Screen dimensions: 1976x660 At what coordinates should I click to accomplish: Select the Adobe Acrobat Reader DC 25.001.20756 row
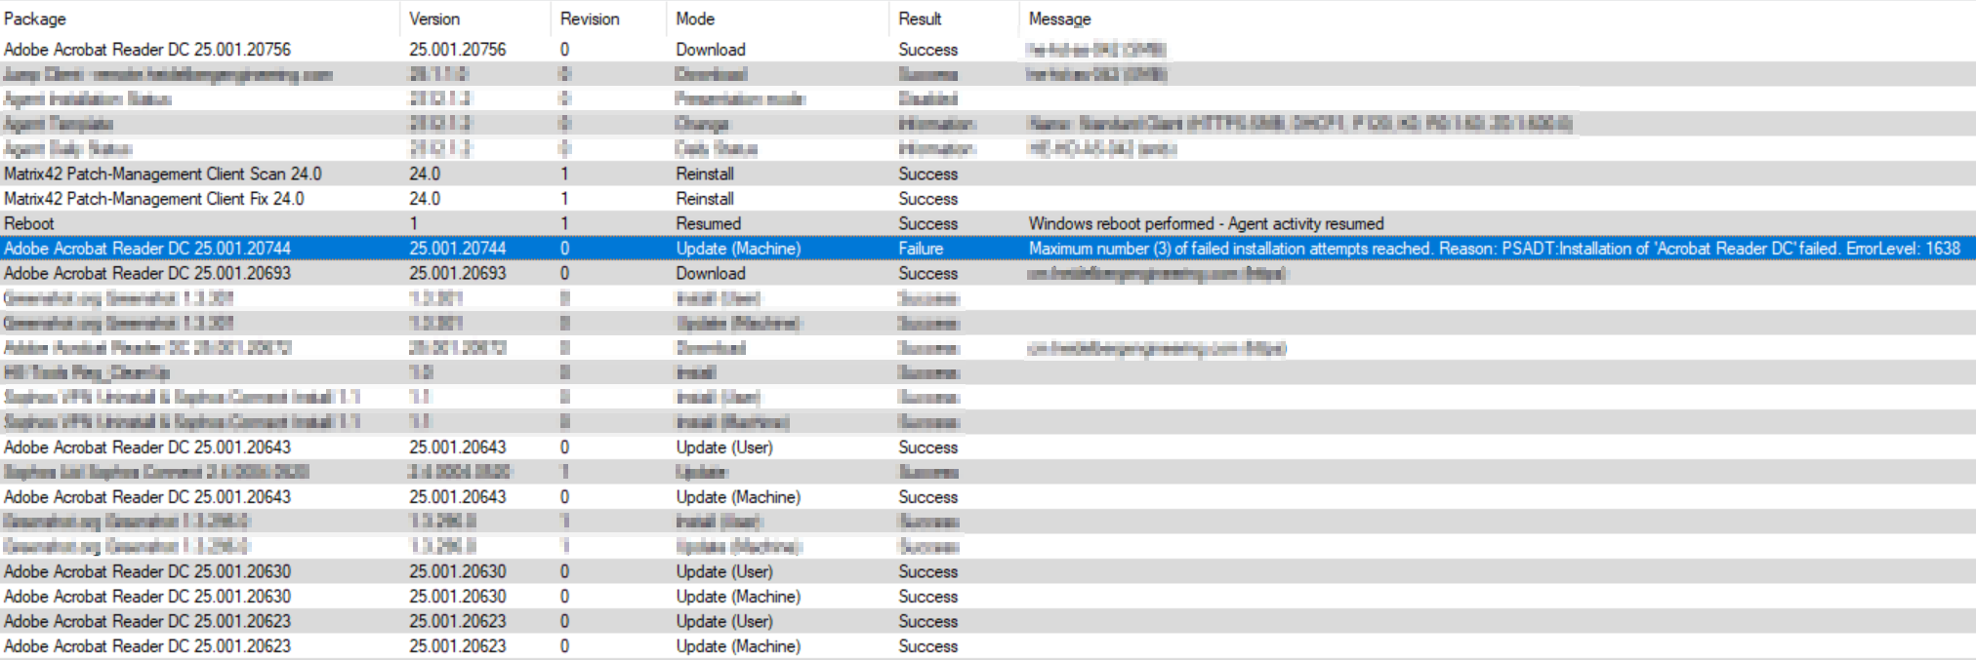(147, 50)
